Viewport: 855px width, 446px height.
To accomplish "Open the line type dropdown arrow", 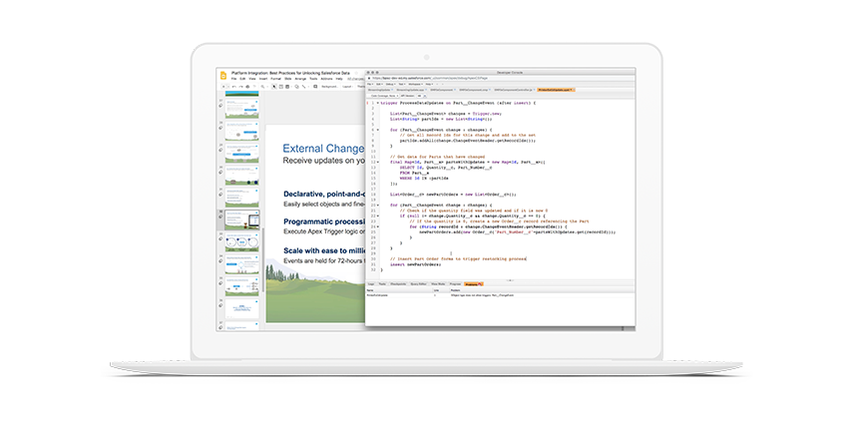I will [308, 87].
